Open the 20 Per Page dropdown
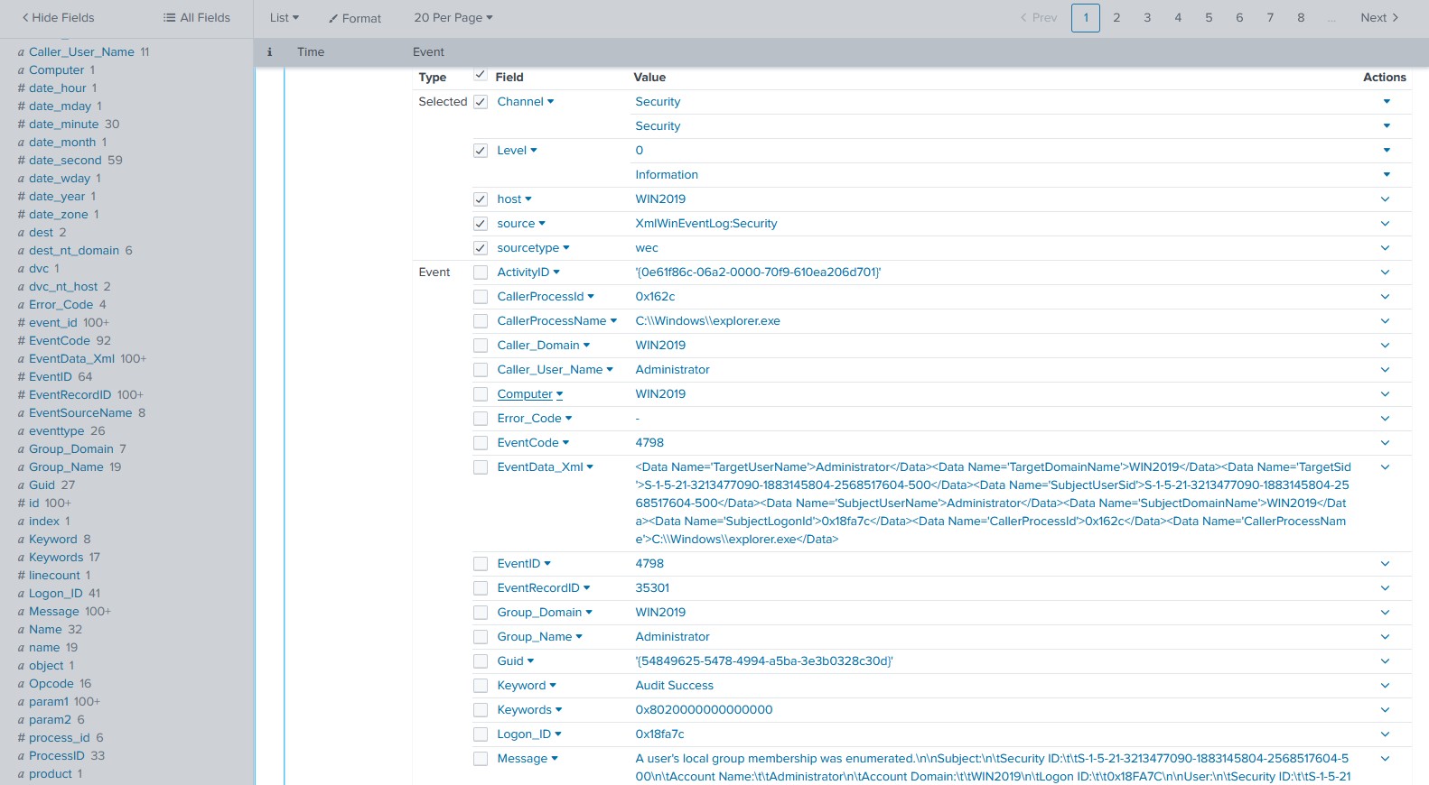This screenshot has height=785, width=1429. (453, 18)
